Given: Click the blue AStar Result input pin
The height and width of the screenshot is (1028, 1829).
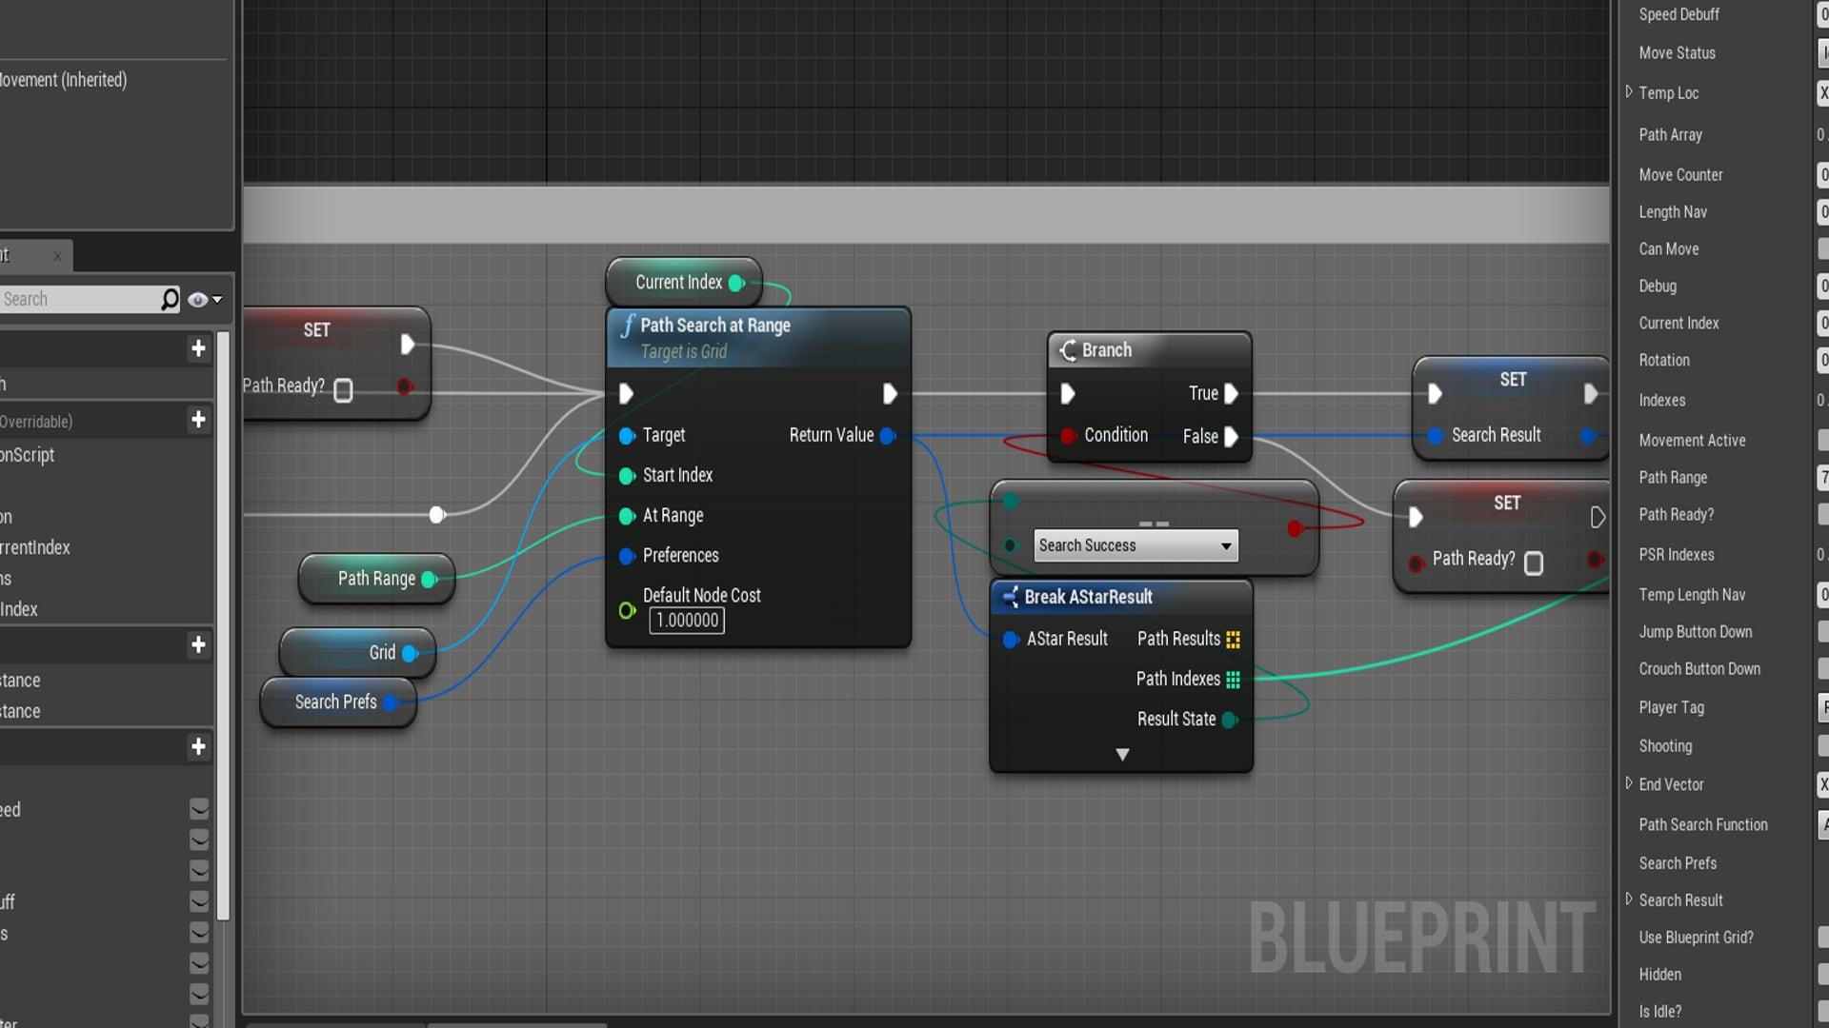Looking at the screenshot, I should (1011, 639).
